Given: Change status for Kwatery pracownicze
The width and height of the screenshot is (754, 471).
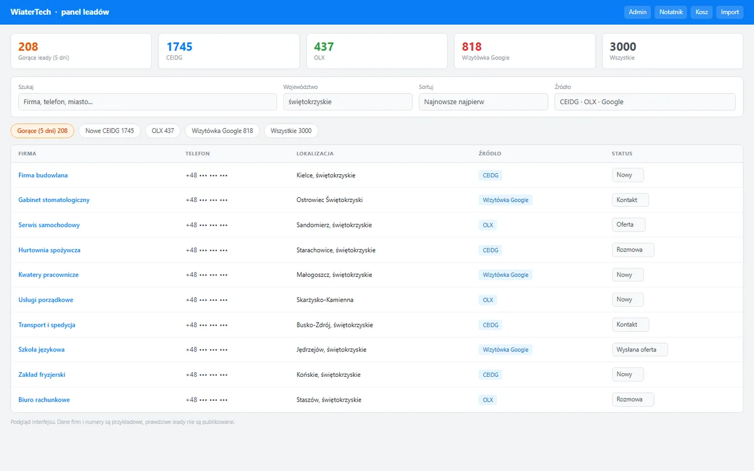Looking at the screenshot, I should (628, 274).
